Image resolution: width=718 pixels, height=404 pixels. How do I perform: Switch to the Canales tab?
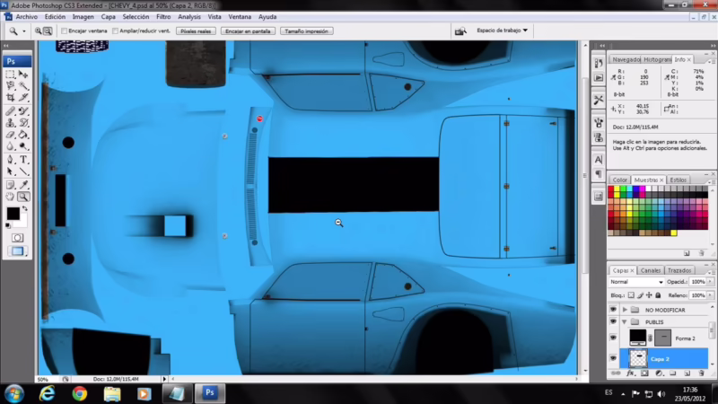tap(651, 269)
